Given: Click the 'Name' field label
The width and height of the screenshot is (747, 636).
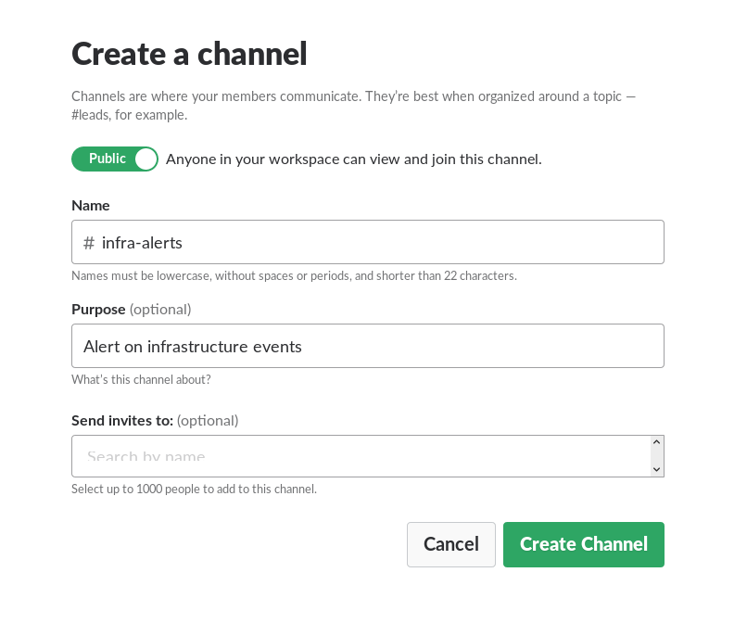Looking at the screenshot, I should point(91,206).
